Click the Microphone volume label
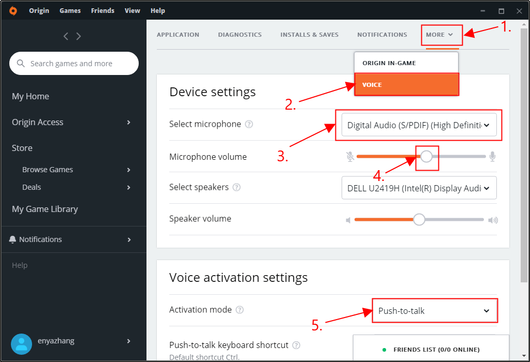 (208, 157)
